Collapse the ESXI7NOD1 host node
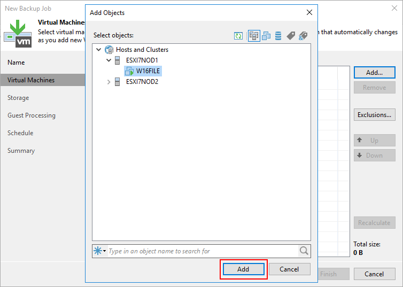403x287 pixels. pyautogui.click(x=108, y=60)
